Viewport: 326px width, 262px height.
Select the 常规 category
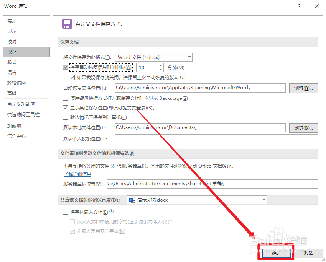pos(26,21)
